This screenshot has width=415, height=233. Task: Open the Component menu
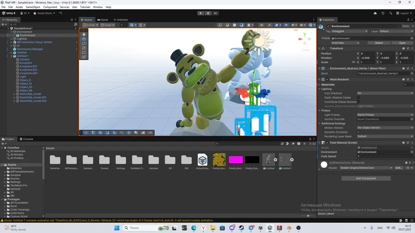pos(50,7)
